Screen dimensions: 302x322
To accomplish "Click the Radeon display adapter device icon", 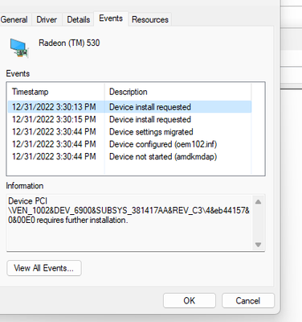I will (19, 47).
